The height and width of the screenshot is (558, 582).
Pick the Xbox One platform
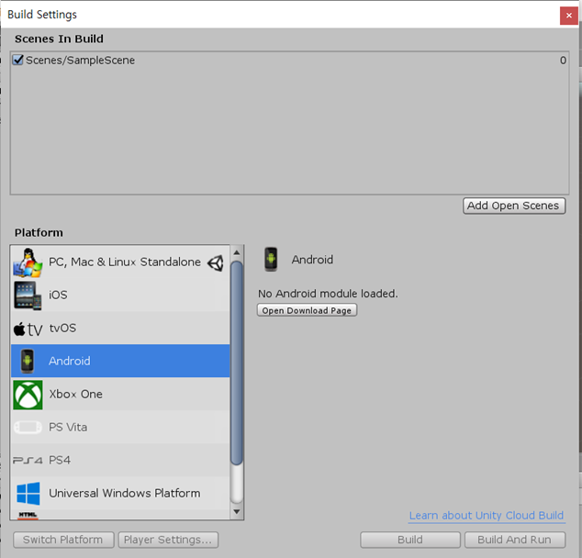pyautogui.click(x=120, y=394)
